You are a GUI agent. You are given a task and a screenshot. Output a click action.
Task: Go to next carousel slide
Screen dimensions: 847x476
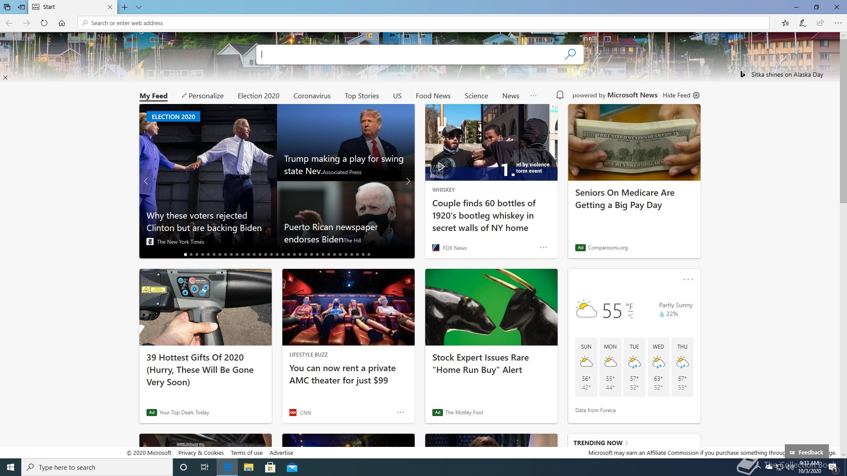click(x=408, y=181)
